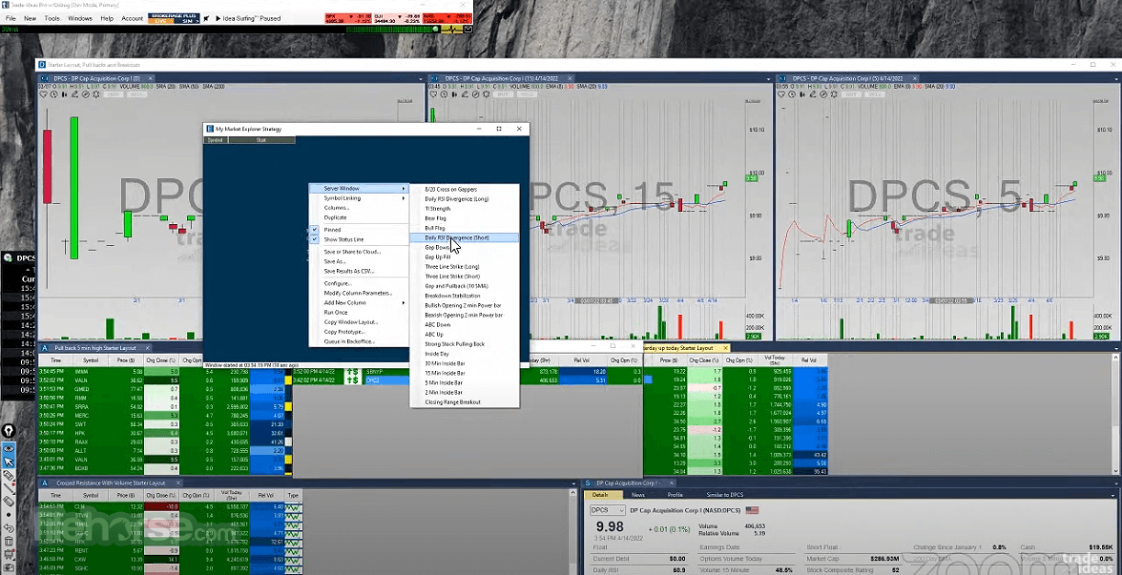Choose Columns... from context menu

[358, 208]
